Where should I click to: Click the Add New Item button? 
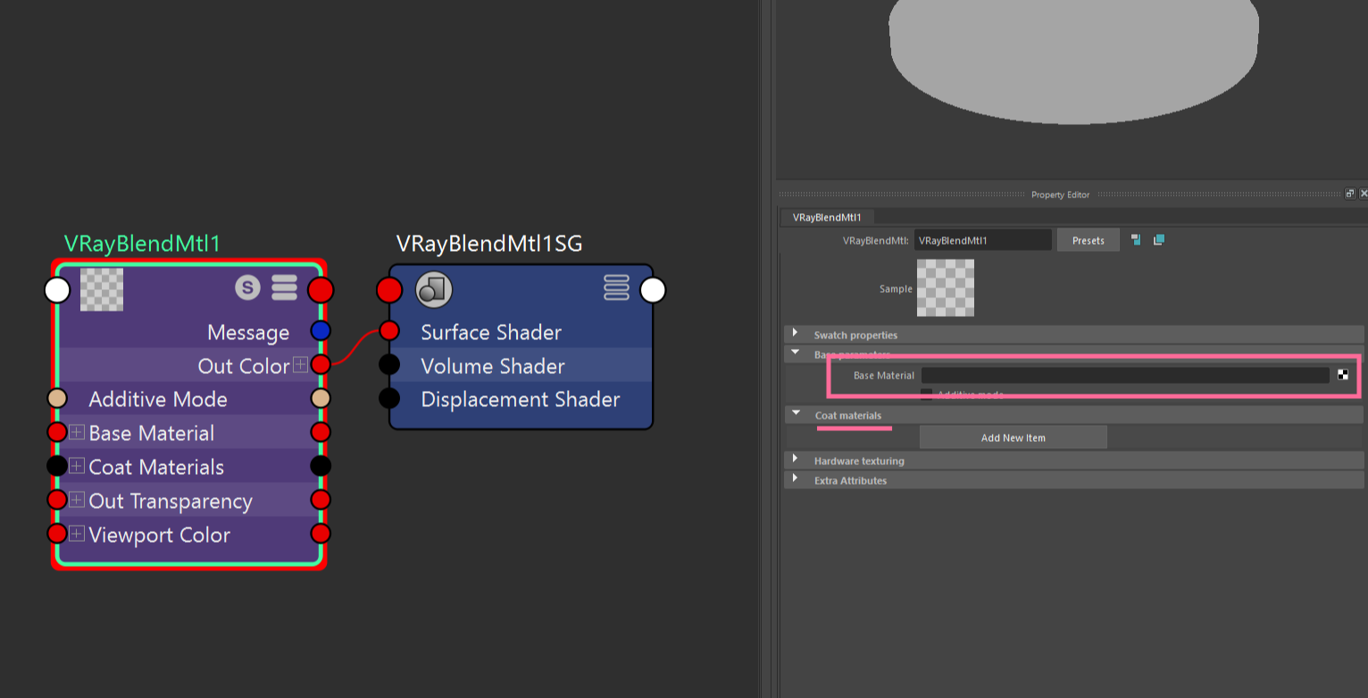(1013, 437)
